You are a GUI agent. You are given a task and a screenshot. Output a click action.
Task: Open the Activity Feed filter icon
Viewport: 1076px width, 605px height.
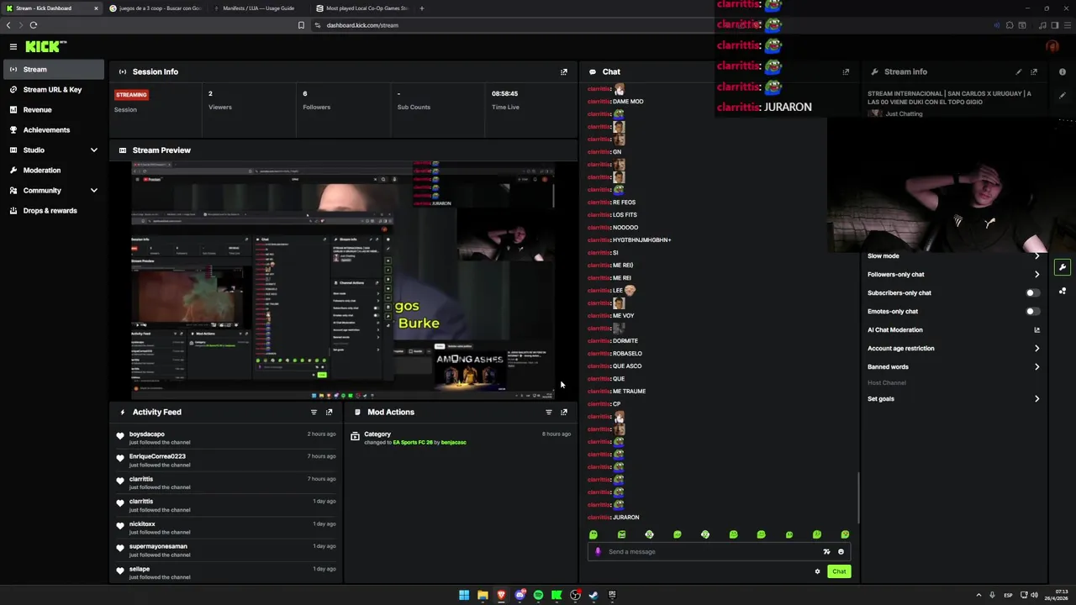[314, 412]
